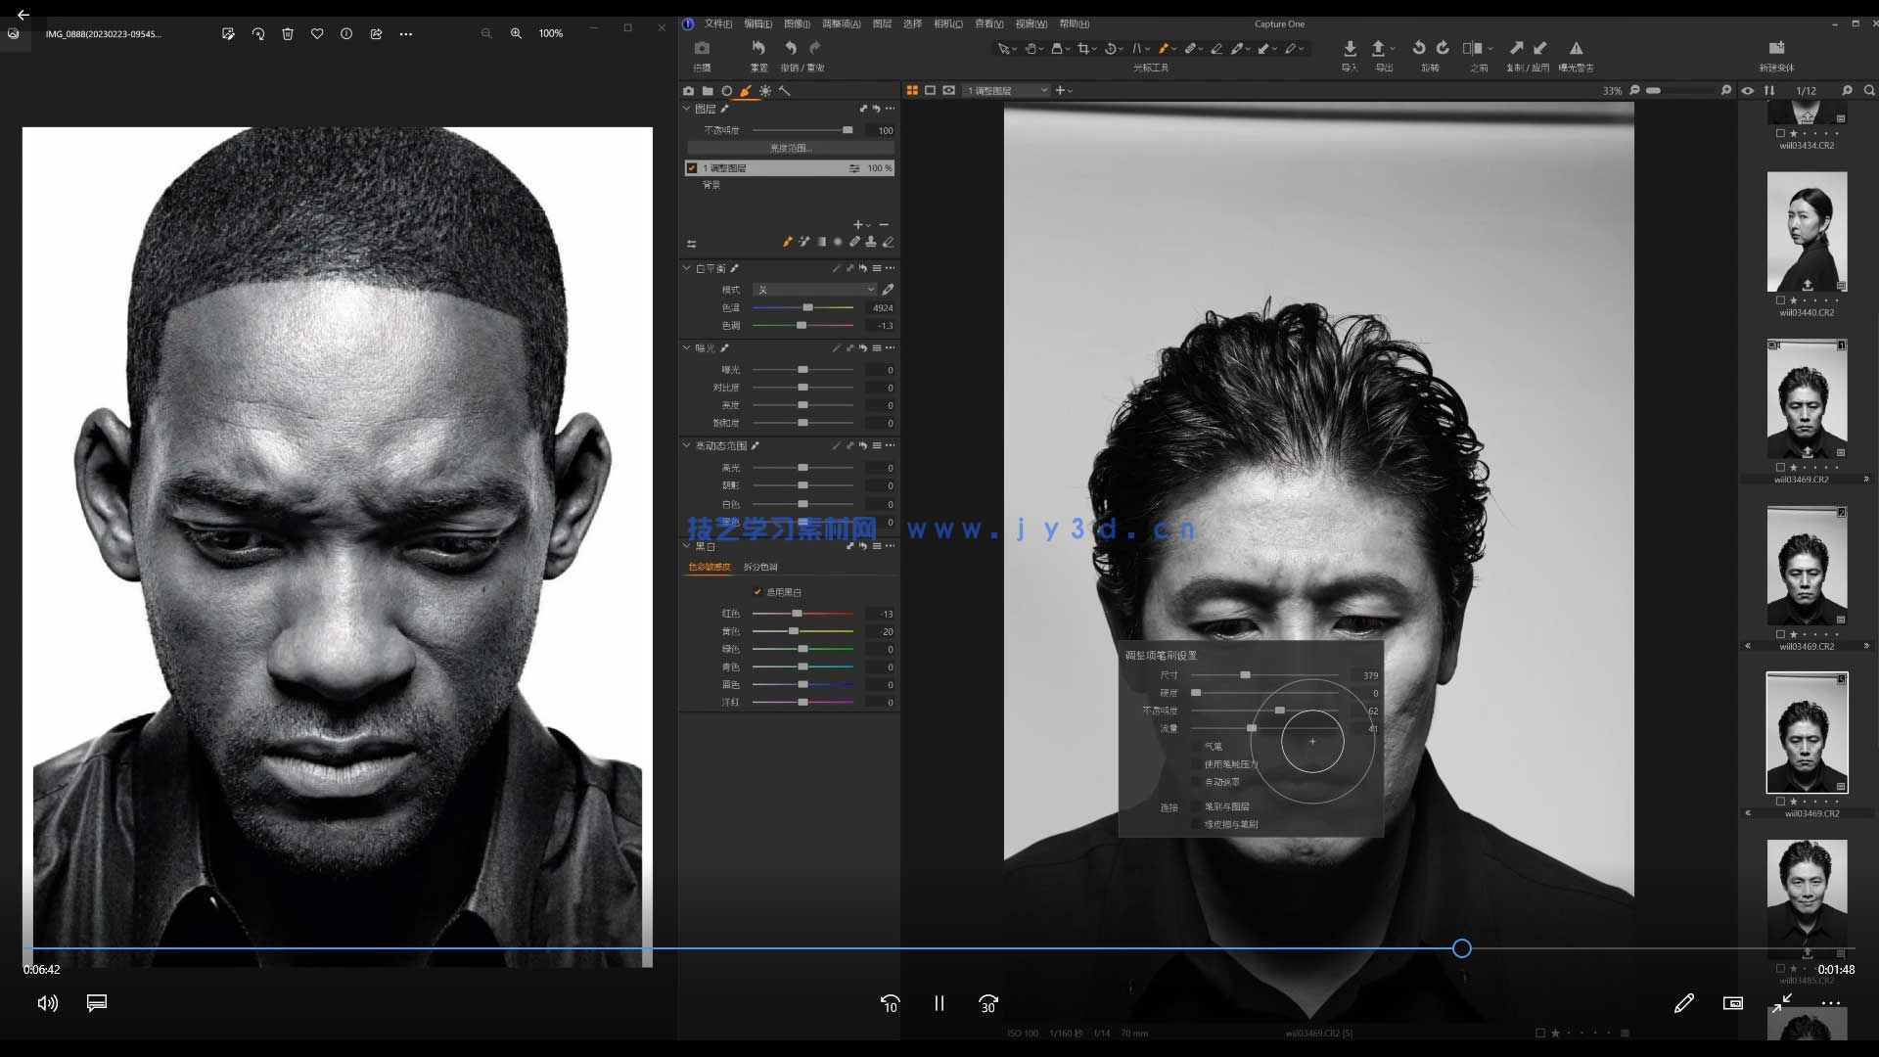This screenshot has width=1879, height=1057.
Task: Open the Library folder tool tab
Action: [708, 91]
